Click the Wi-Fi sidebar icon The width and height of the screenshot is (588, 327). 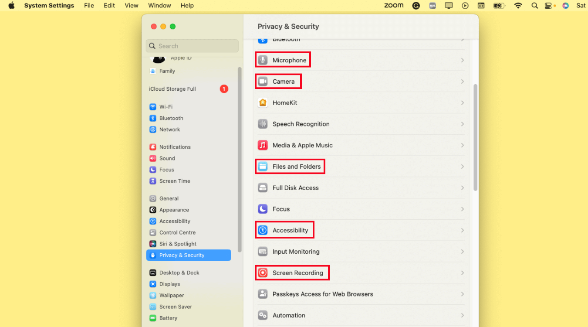pos(153,107)
